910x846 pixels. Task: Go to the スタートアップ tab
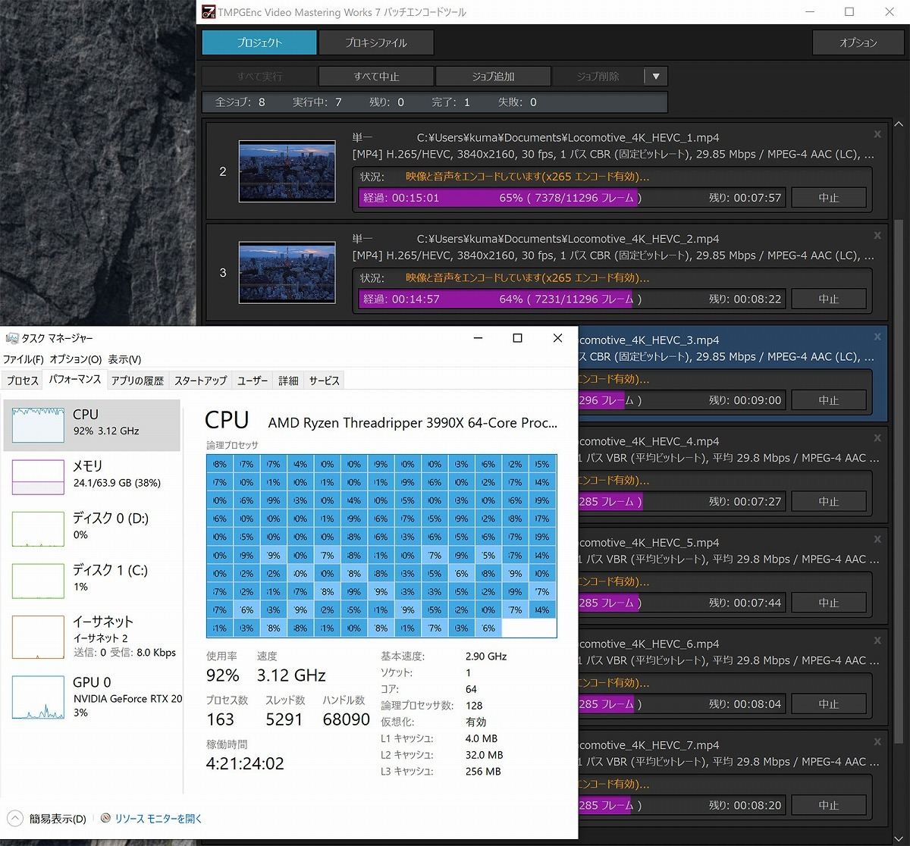(x=200, y=381)
